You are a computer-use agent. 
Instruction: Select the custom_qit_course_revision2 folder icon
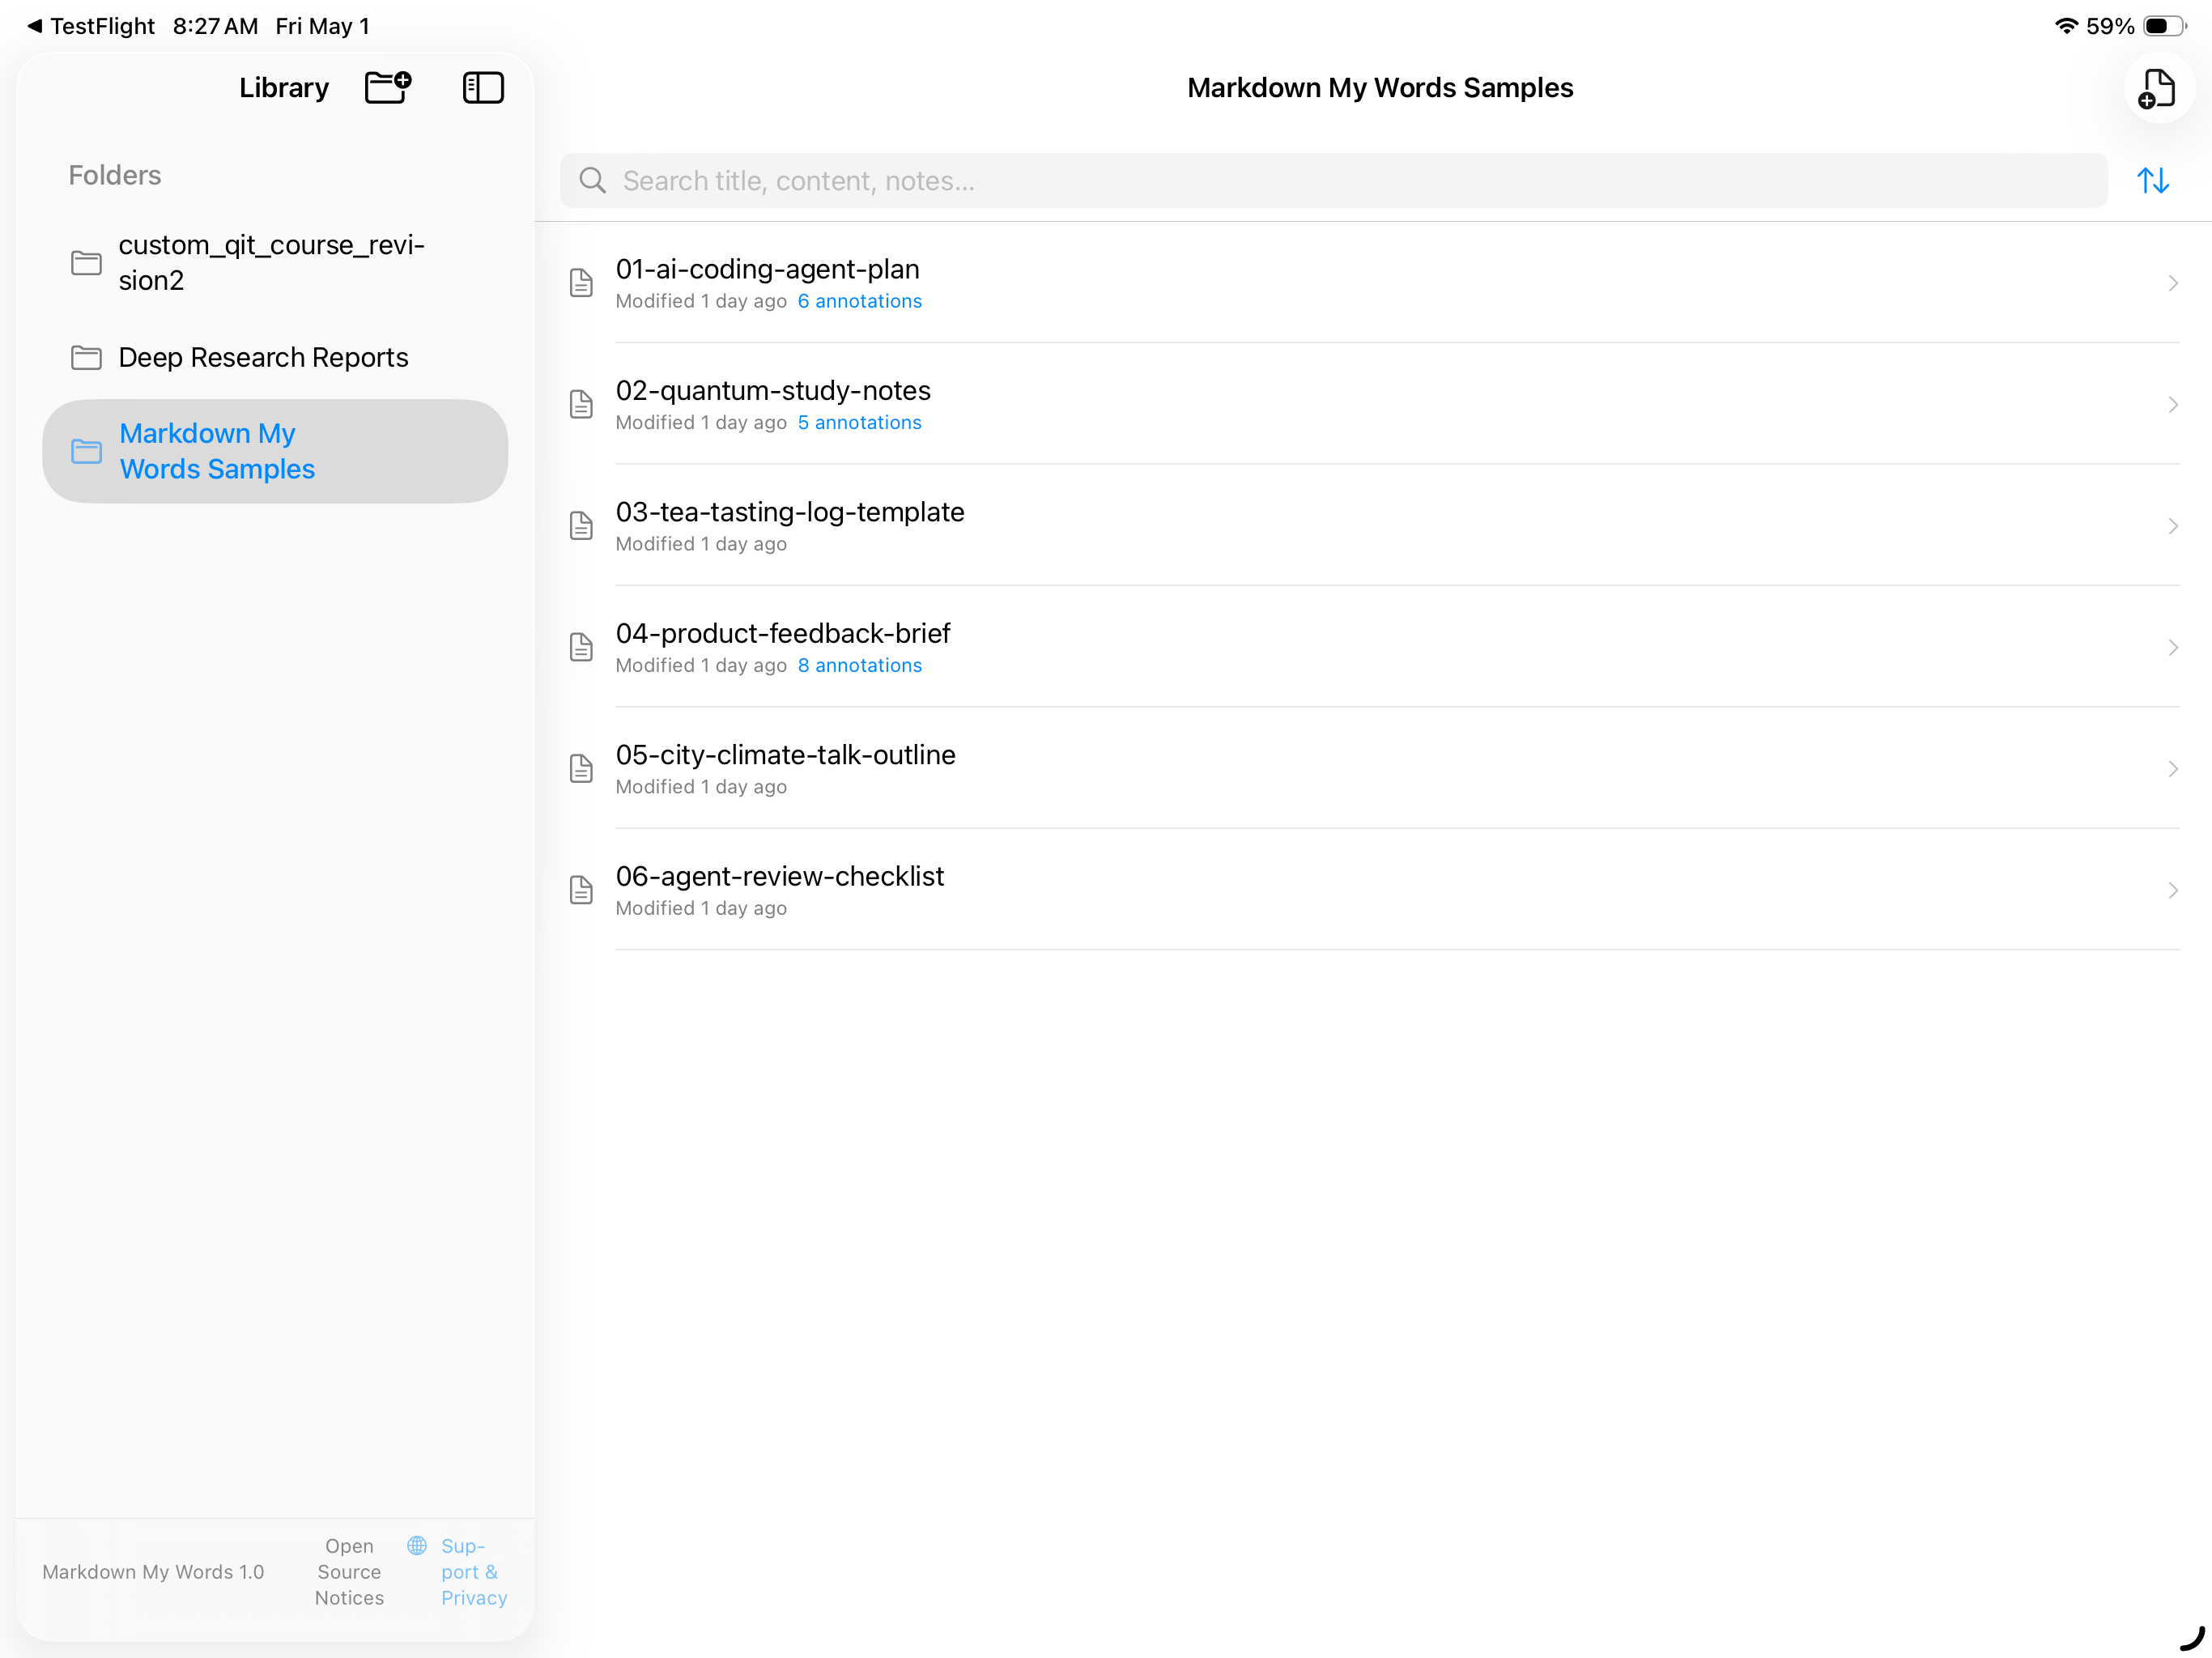86,263
